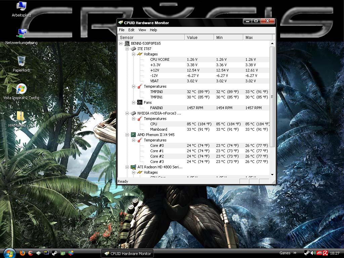
Task: Click the Value column header
Action: 199,37
